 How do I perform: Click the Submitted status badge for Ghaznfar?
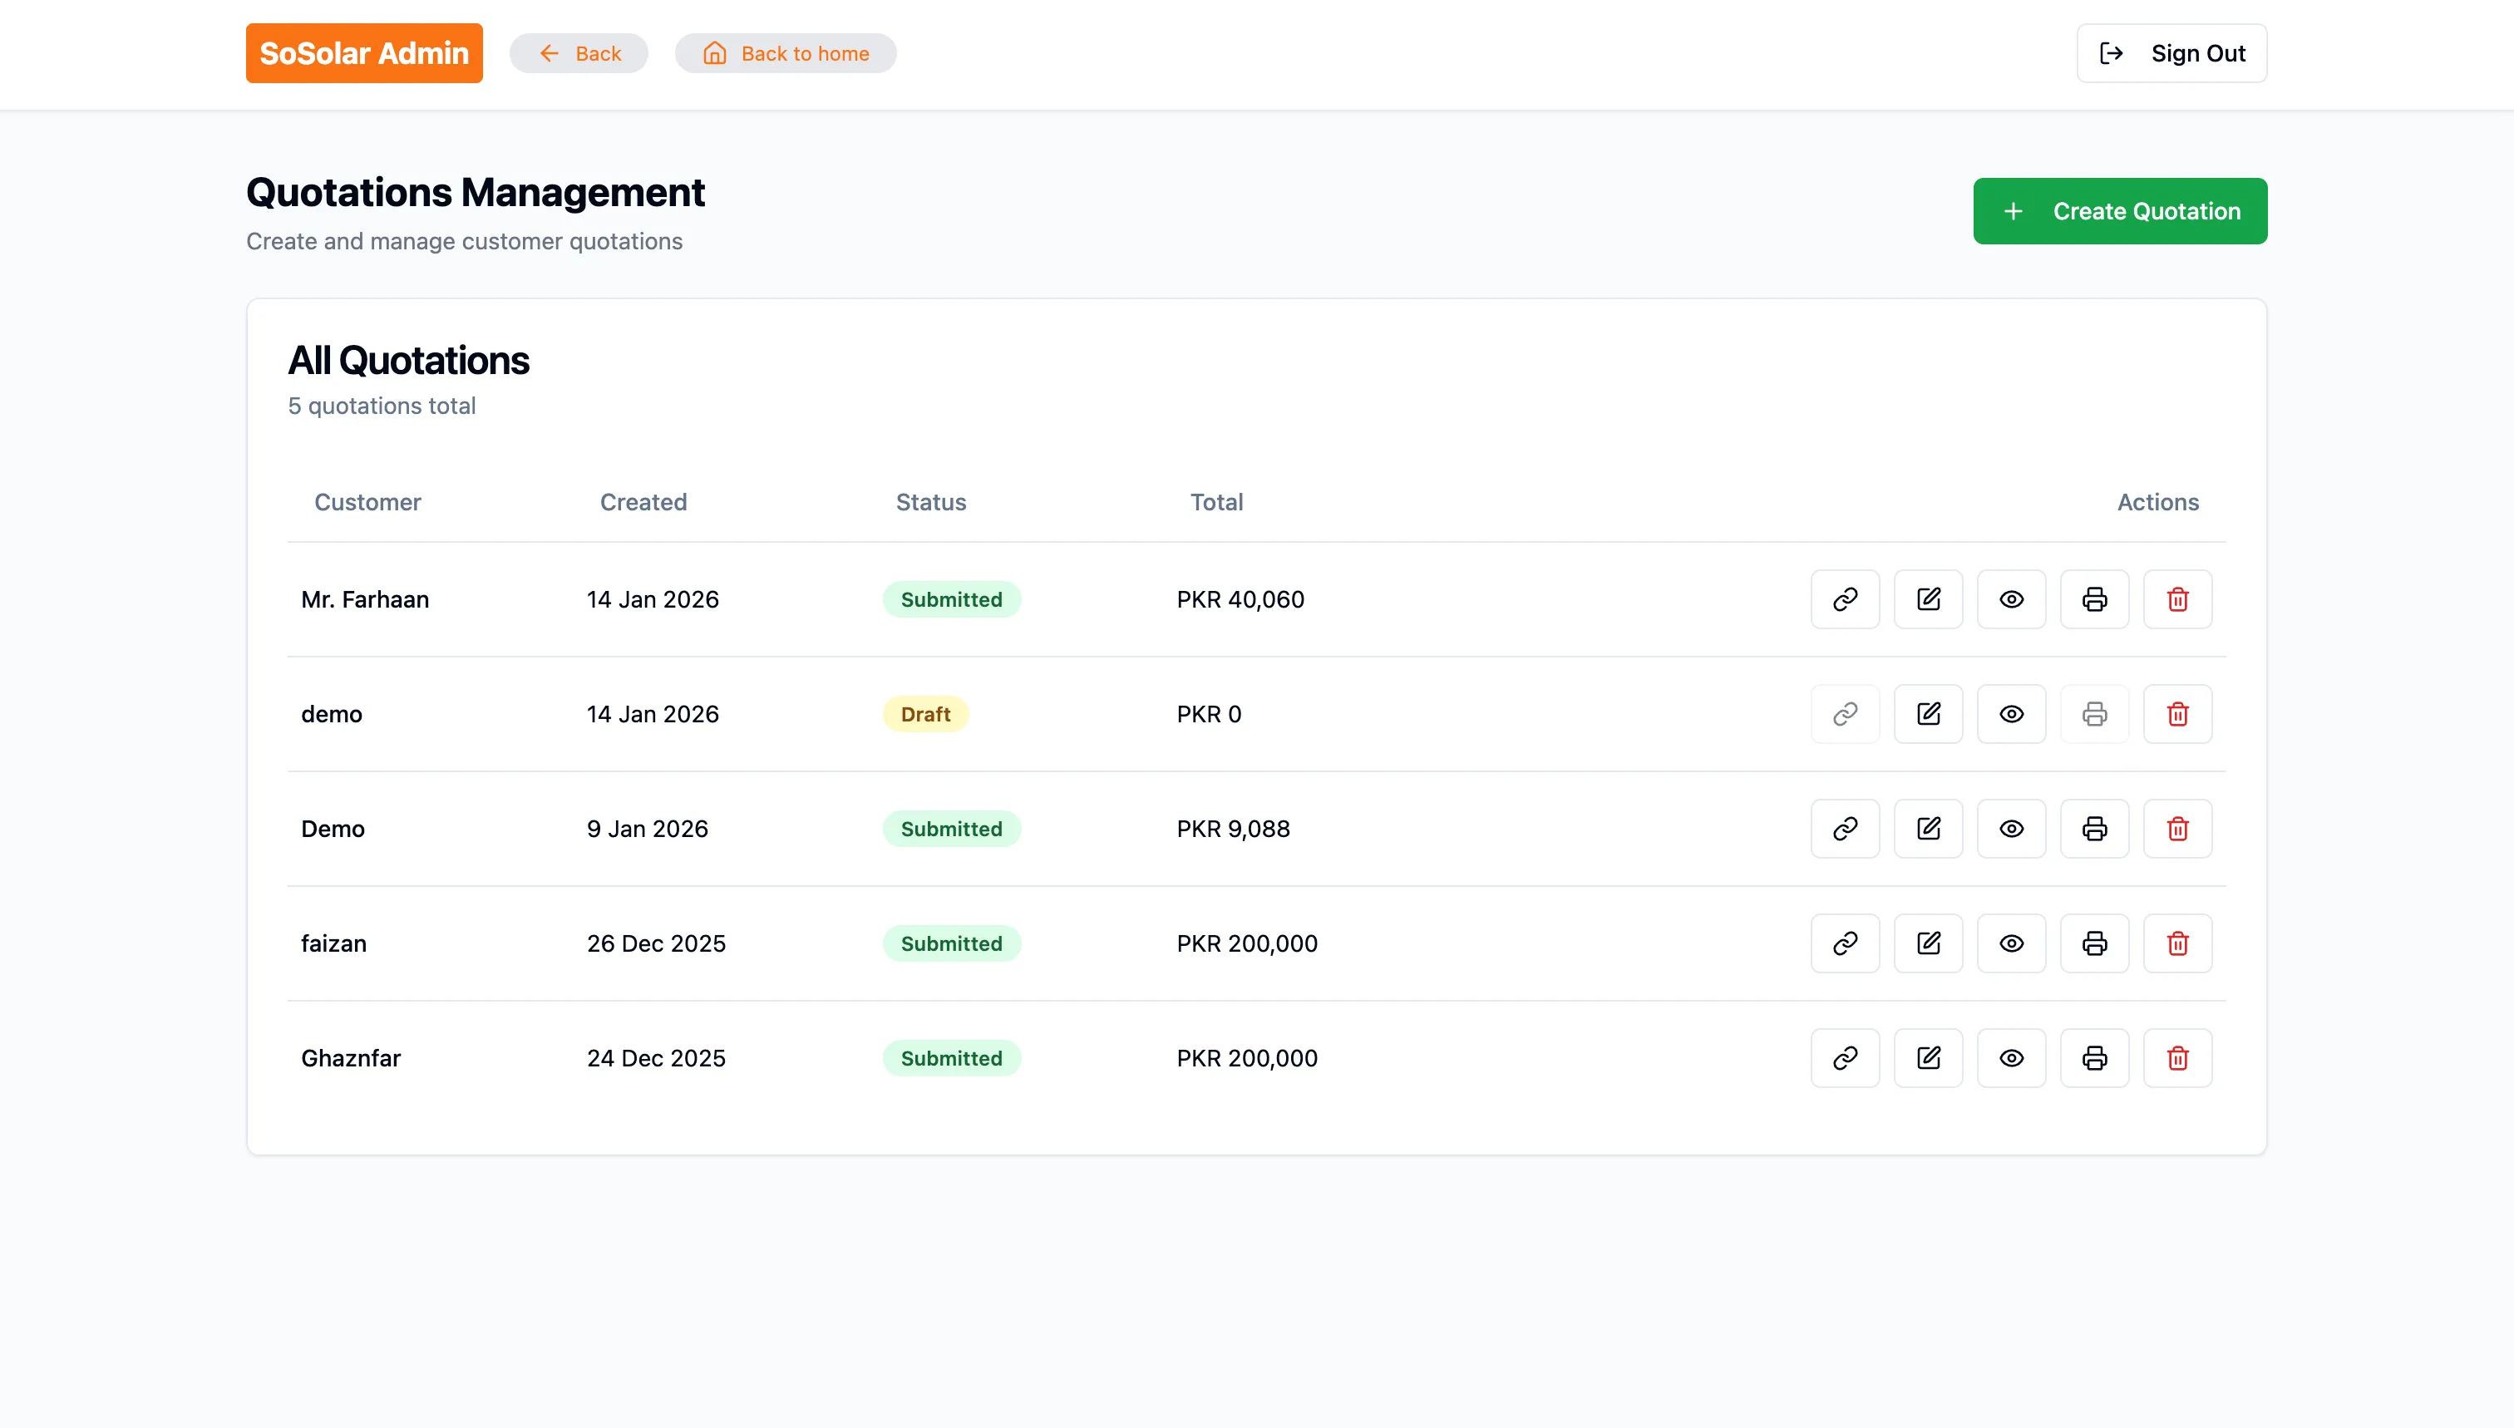(950, 1058)
